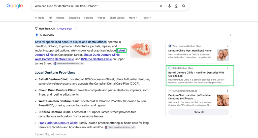Image resolution: width=258 pixels, height=138 pixels.
Task: Switch to AI Mode tab
Action: 39,18
